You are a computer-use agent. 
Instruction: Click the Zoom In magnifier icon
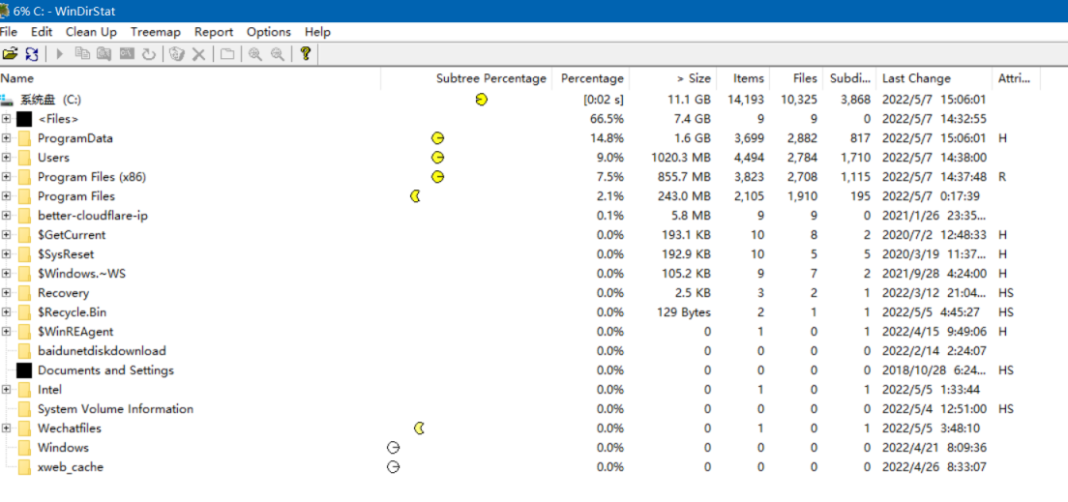(x=254, y=54)
